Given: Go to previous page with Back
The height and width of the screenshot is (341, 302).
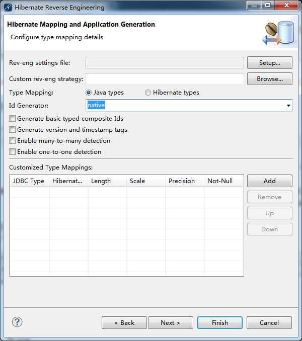Looking at the screenshot, I should [x=124, y=323].
